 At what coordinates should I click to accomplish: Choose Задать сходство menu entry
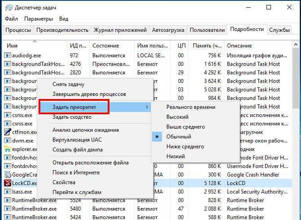(72, 117)
